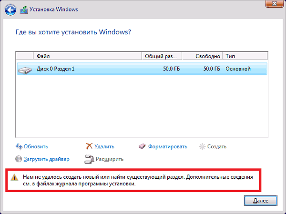This screenshot has height=214, width=286.
Task: Click the yellow warning triangle icon
Action: tap(14, 177)
